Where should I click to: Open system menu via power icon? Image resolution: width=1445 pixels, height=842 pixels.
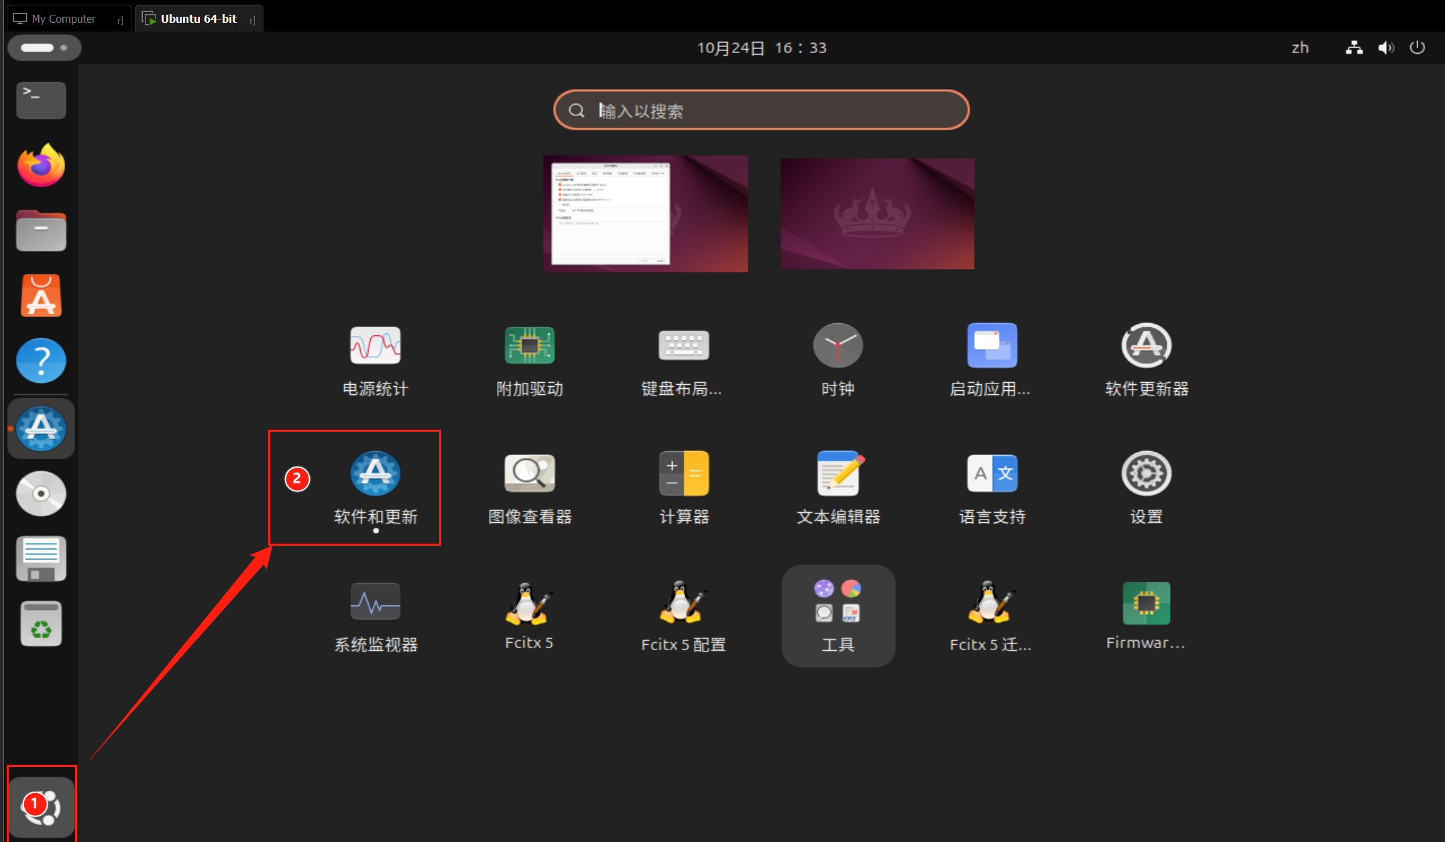point(1417,48)
